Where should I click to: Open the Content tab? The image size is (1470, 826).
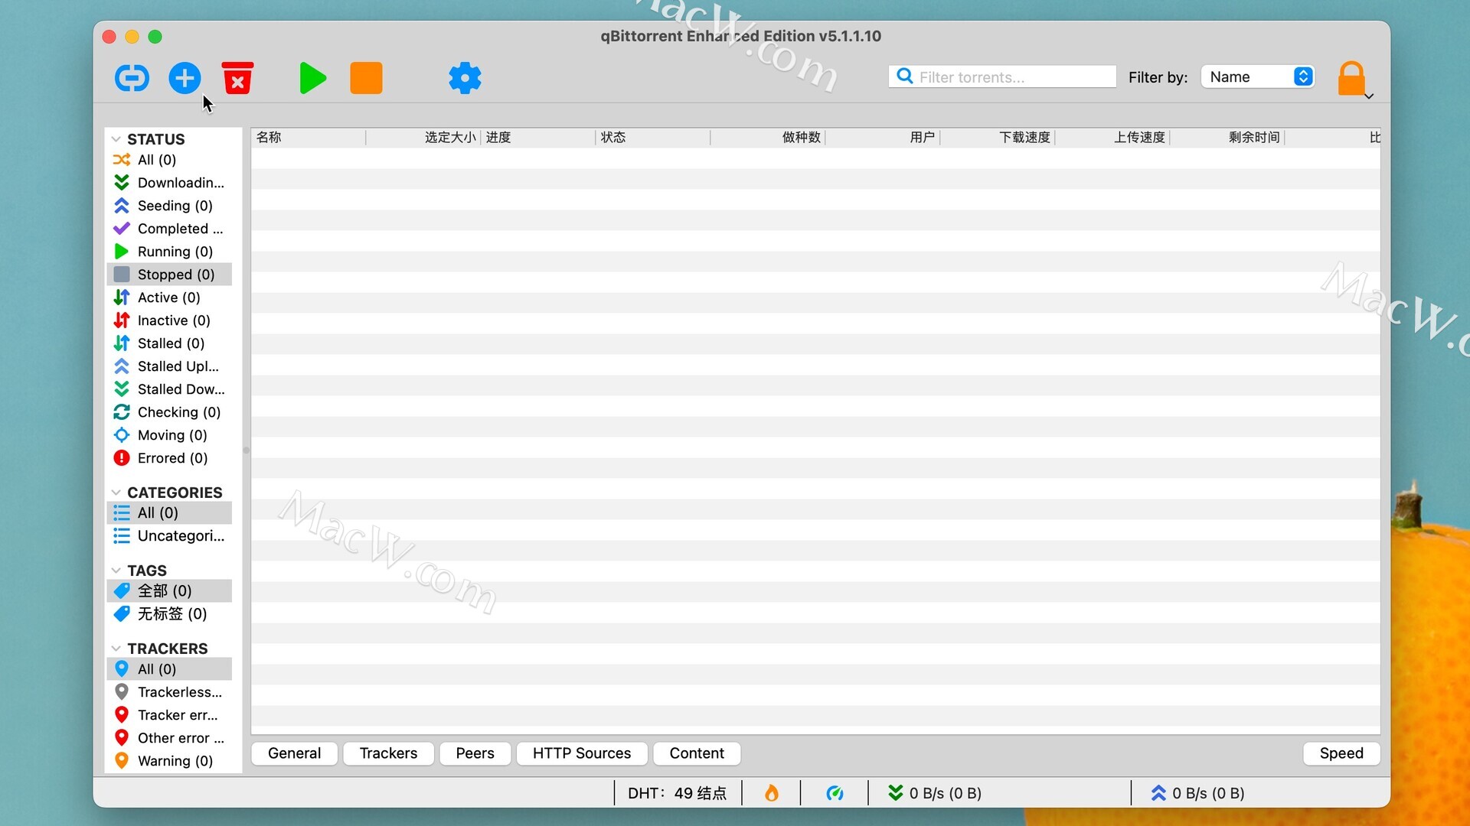coord(697,753)
